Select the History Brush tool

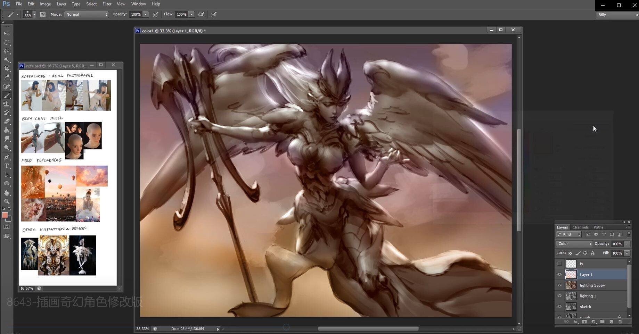pos(7,113)
